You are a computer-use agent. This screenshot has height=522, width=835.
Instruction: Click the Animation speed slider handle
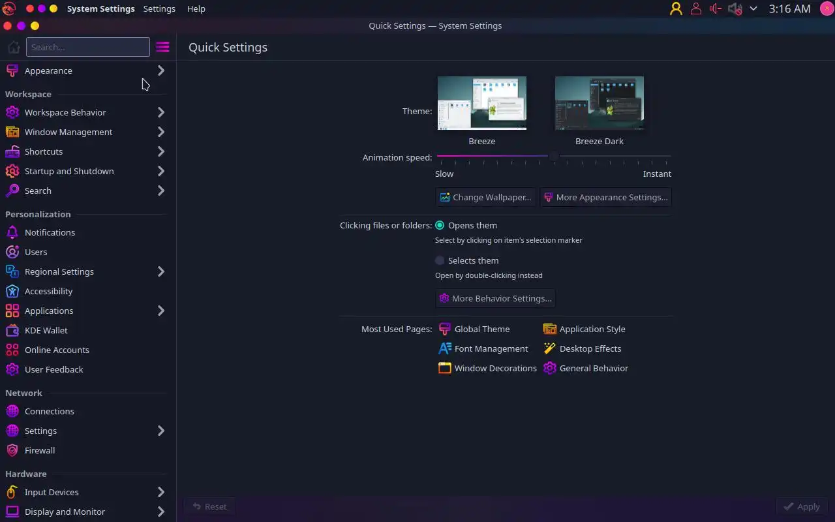[x=554, y=157]
